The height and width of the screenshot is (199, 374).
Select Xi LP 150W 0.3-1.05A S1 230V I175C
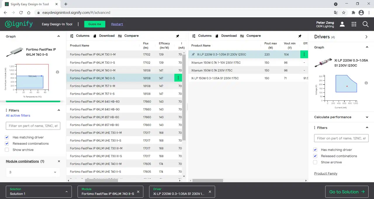click(x=248, y=78)
